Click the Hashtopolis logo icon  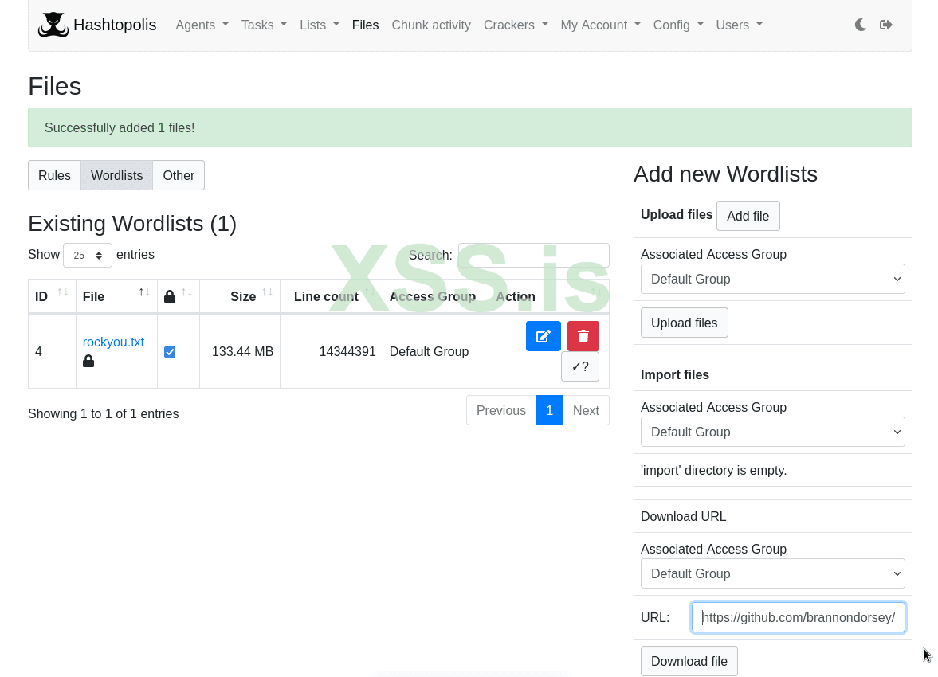coord(53,25)
